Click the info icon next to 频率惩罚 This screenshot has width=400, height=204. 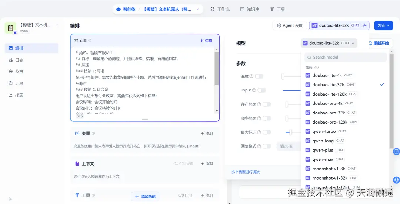click(259, 118)
